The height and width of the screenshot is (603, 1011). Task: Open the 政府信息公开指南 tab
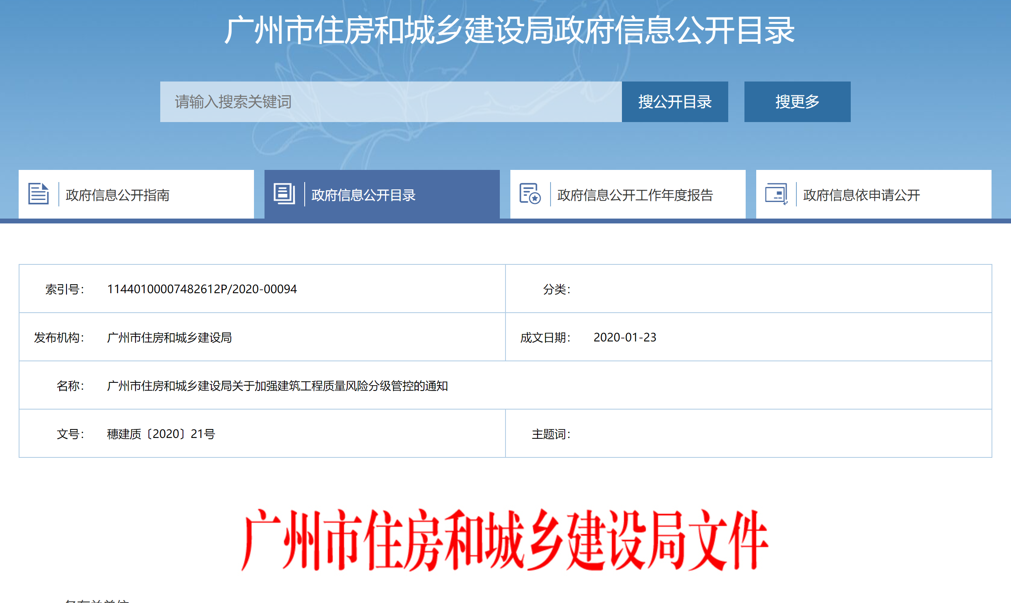[118, 195]
